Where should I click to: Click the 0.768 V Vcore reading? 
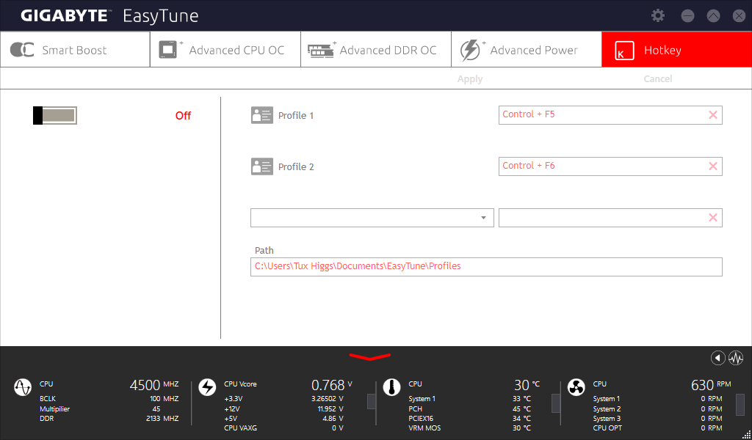coord(332,385)
